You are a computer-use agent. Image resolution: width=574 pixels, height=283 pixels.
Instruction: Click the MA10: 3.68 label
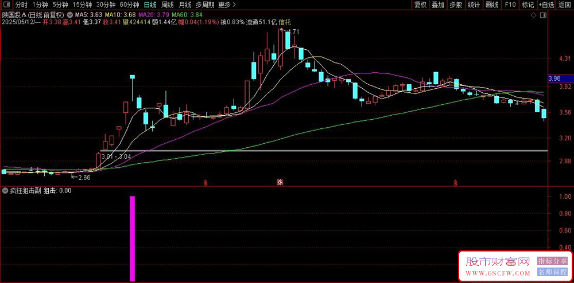pos(120,15)
